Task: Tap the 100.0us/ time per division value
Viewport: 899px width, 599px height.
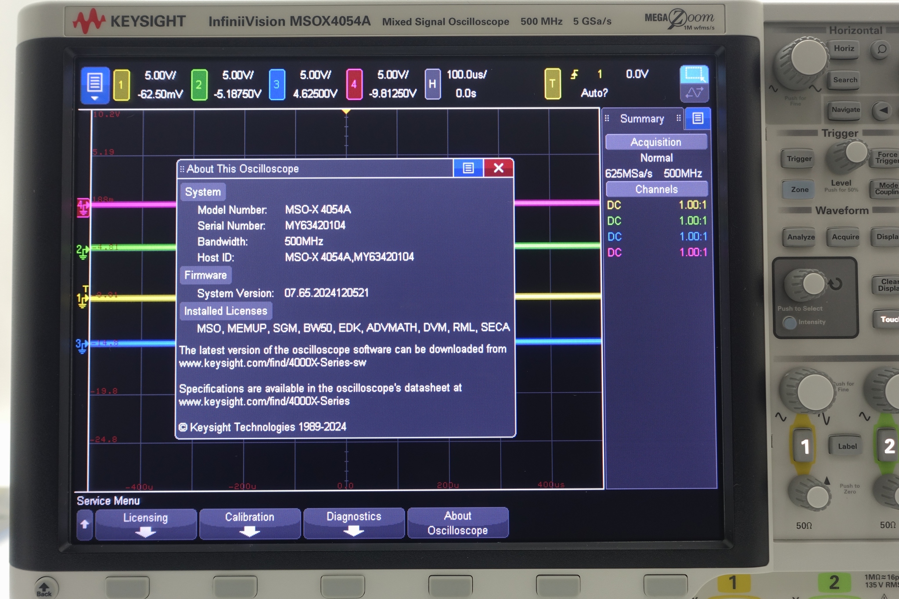Action: pos(467,75)
